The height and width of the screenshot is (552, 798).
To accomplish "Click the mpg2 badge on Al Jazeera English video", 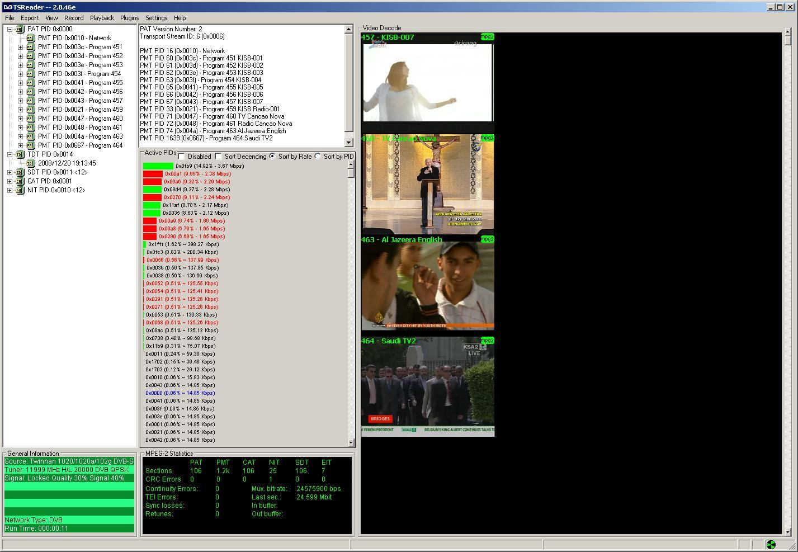I will pyautogui.click(x=487, y=239).
